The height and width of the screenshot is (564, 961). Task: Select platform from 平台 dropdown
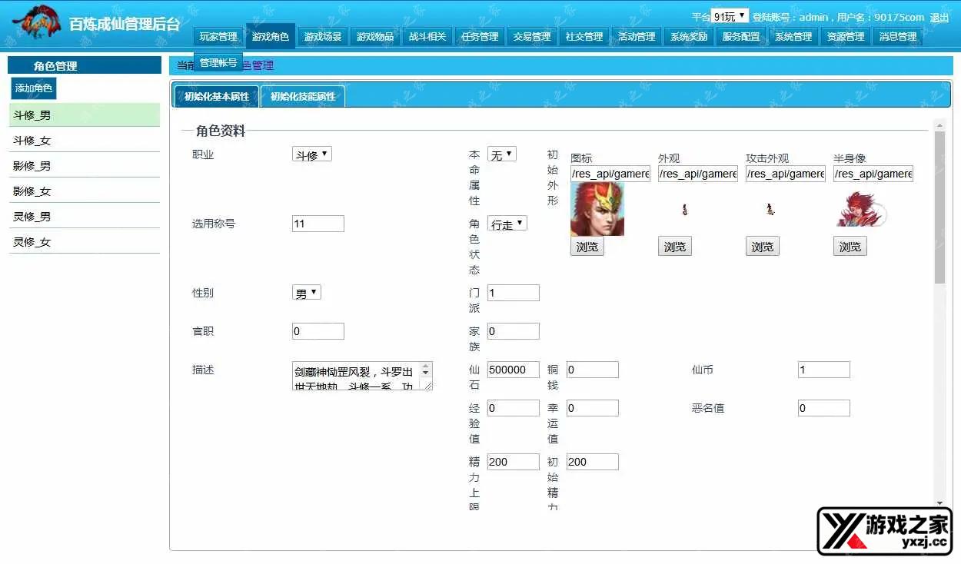tap(729, 16)
